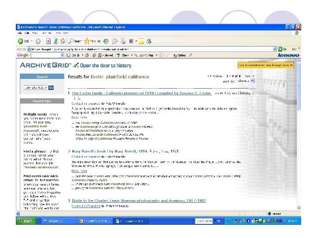The width and height of the screenshot is (317, 238).
Task: Click Google toolbar Search button
Action: click(73, 55)
